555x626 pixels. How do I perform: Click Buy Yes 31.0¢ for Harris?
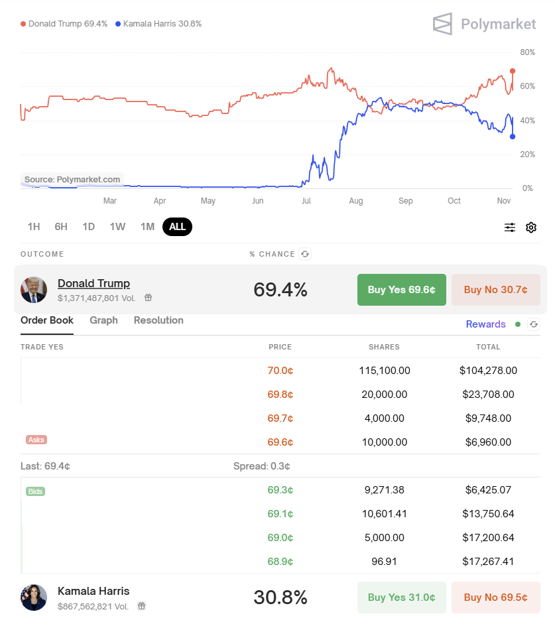tap(402, 597)
